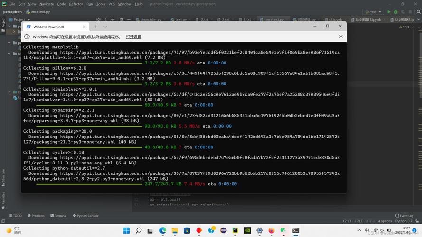Screen dimensions: 422x237
Task: Close the Windows PowerShell tab
Action: [84, 27]
